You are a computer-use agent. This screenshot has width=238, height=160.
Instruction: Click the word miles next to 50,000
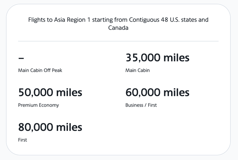click(x=69, y=92)
